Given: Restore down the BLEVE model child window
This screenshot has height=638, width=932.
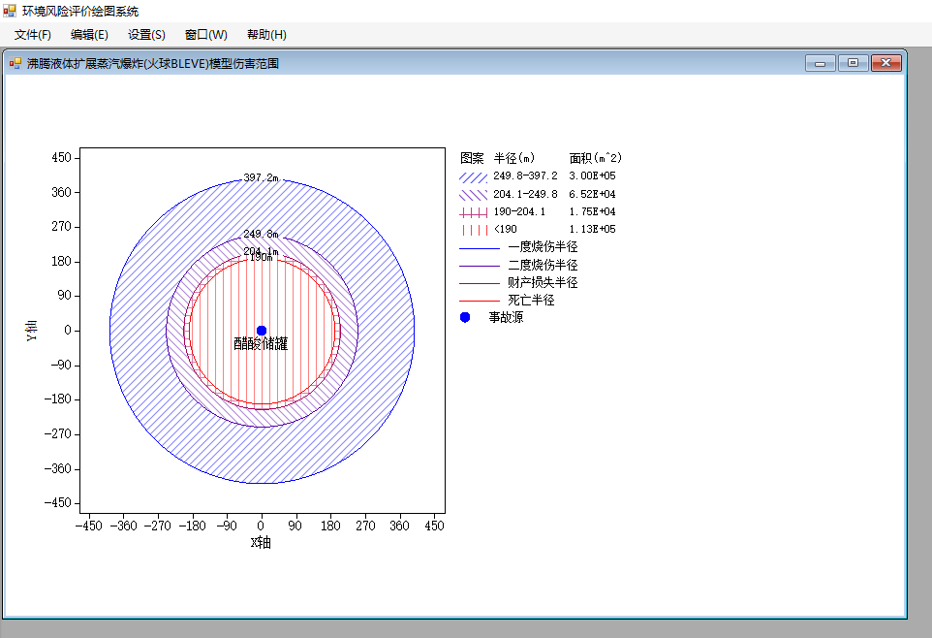Looking at the screenshot, I should point(853,63).
